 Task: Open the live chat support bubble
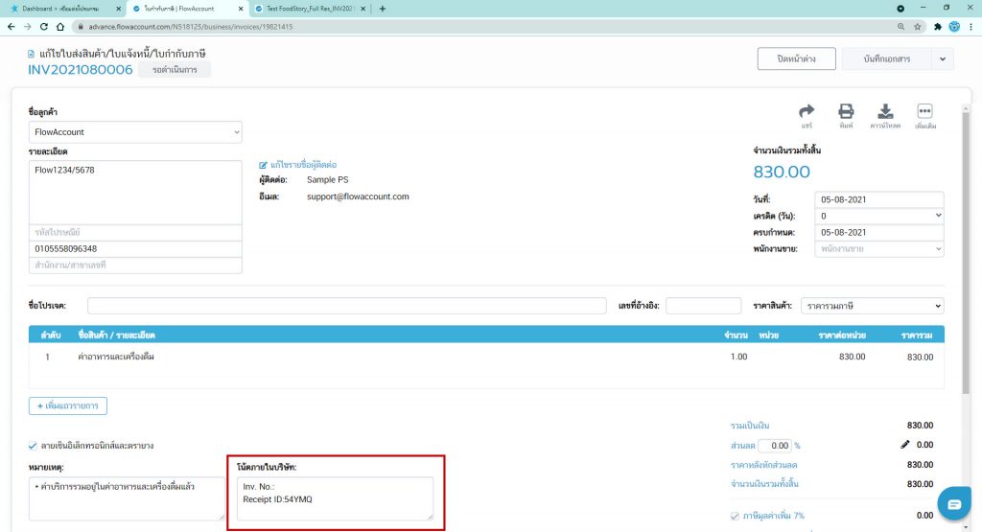[x=953, y=504]
